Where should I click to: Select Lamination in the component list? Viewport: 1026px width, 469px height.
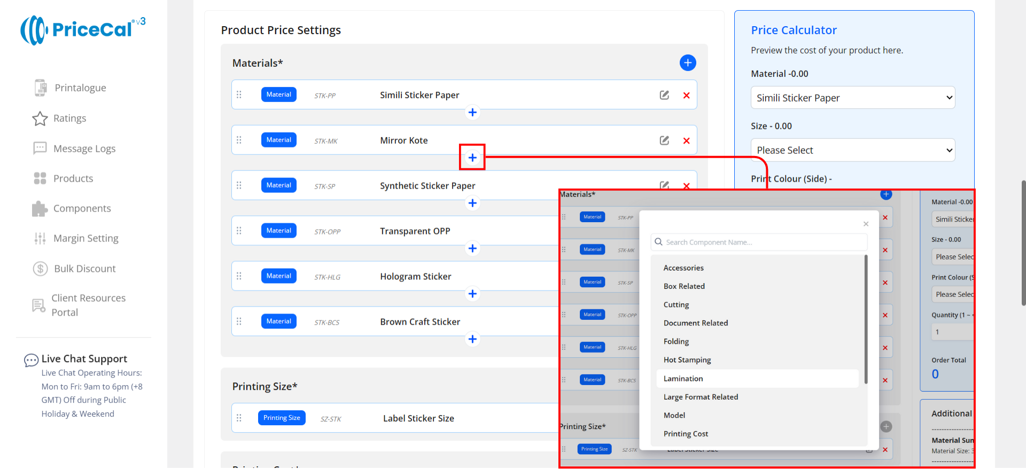pyautogui.click(x=683, y=379)
